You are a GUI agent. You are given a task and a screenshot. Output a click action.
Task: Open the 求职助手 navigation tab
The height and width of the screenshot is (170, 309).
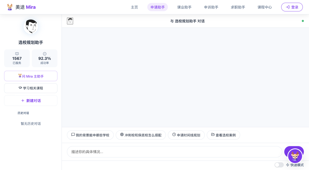click(238, 7)
